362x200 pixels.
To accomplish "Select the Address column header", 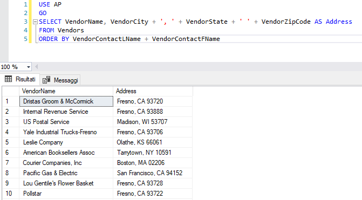I will 153,91.
